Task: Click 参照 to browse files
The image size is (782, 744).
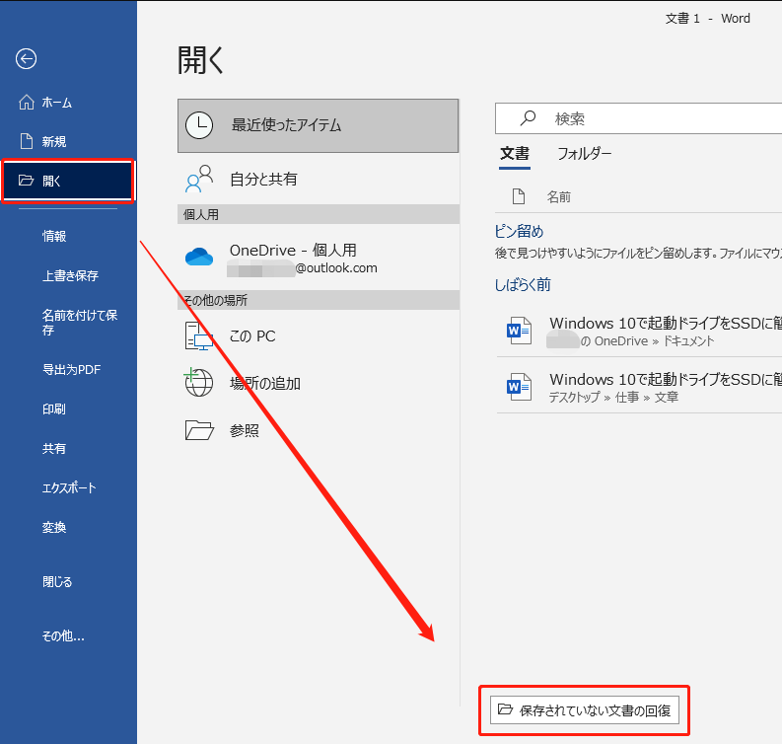Action: [x=318, y=430]
